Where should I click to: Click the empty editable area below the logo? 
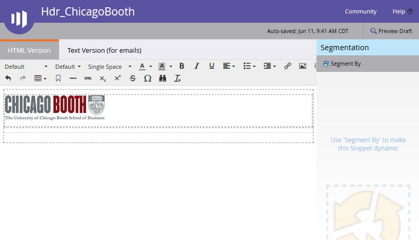click(158, 138)
